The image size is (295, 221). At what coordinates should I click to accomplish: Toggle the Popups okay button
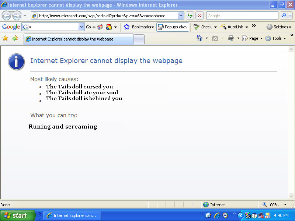pos(173,27)
